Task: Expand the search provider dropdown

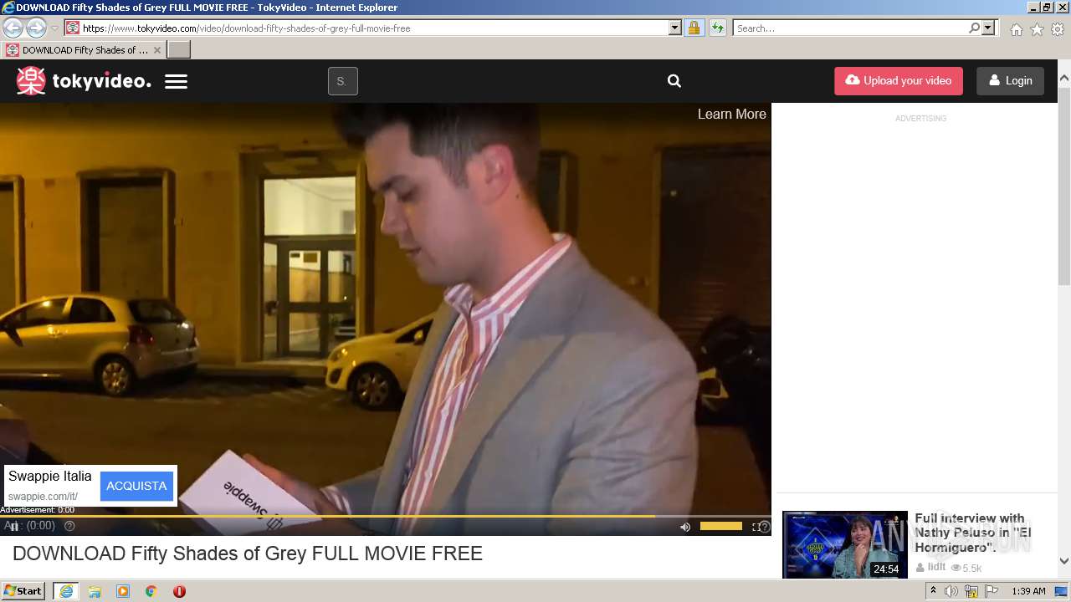Action: (988, 28)
